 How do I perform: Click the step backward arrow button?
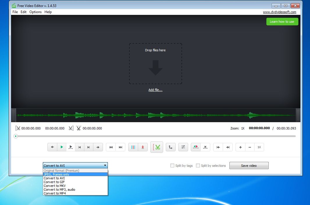(52, 147)
